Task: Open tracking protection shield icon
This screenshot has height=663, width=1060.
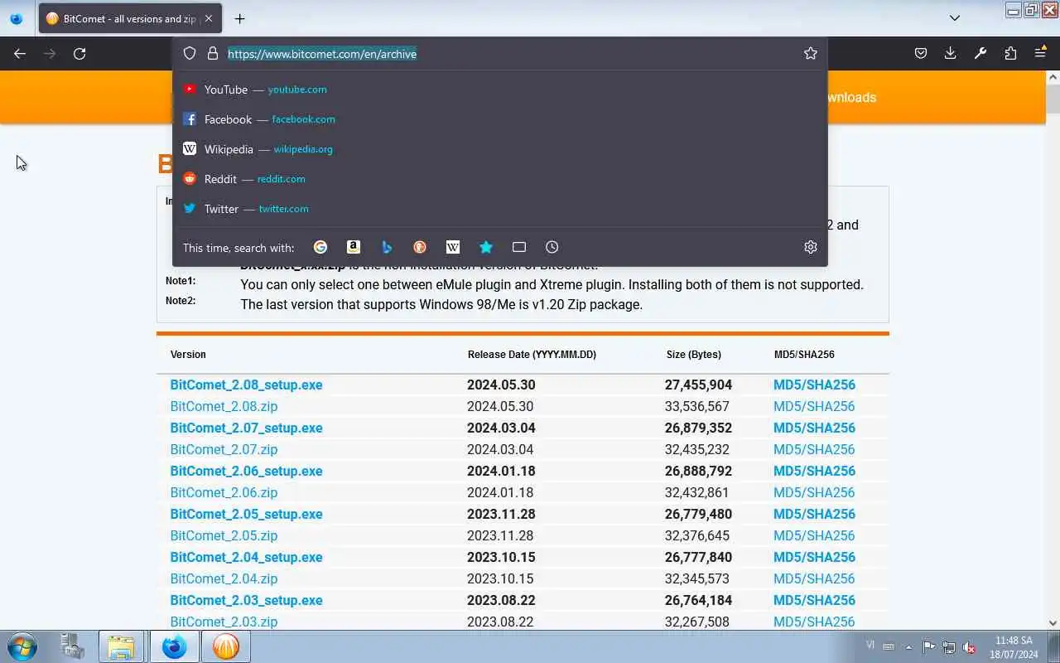Action: [190, 53]
